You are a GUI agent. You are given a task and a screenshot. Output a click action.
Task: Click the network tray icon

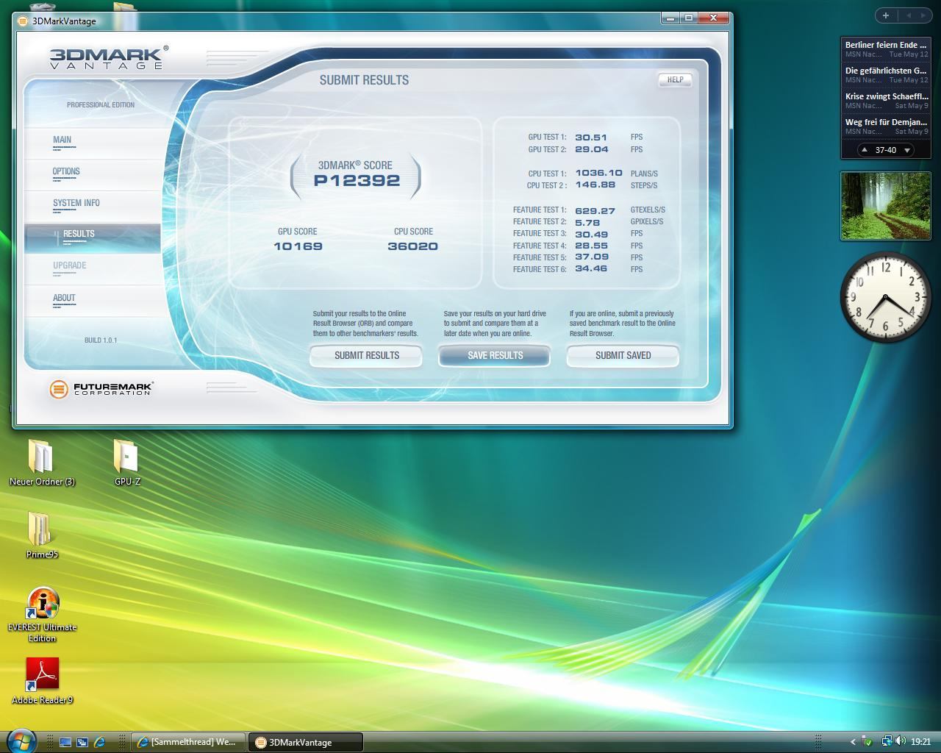(887, 742)
